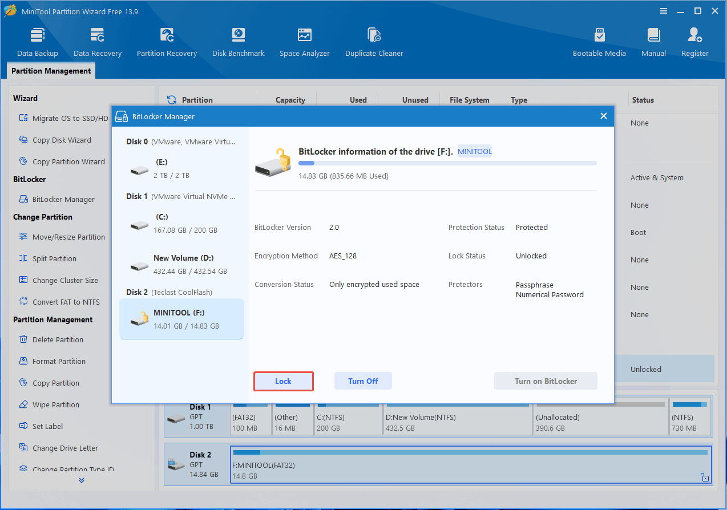Open the Manual
Screen dimensions: 727x510
point(653,42)
